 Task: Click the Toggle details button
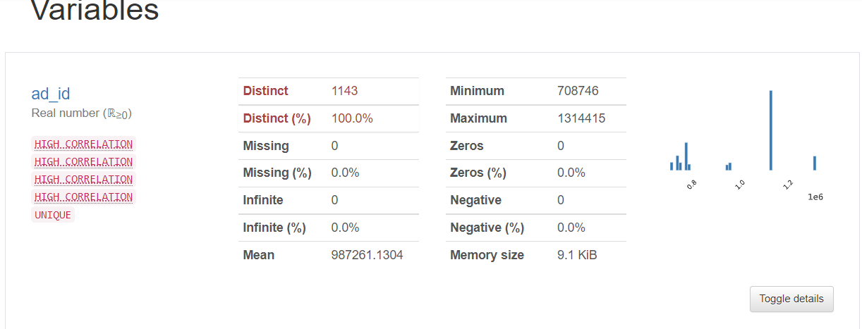coord(791,299)
